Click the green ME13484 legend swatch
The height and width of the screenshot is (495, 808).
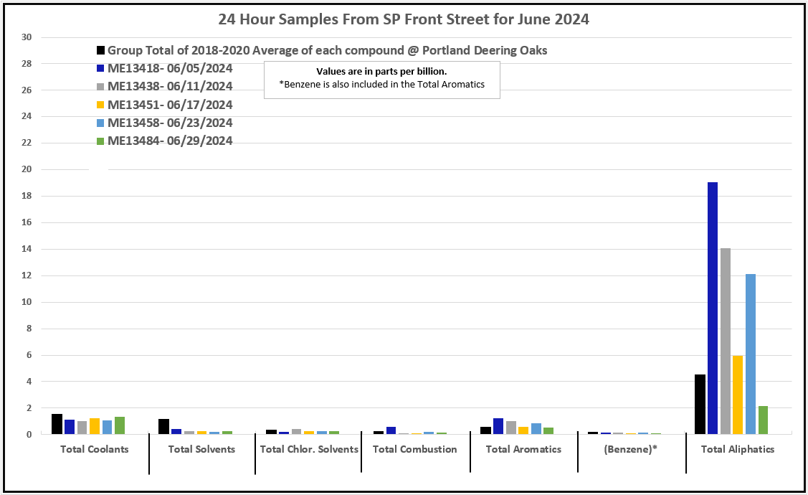pos(101,141)
